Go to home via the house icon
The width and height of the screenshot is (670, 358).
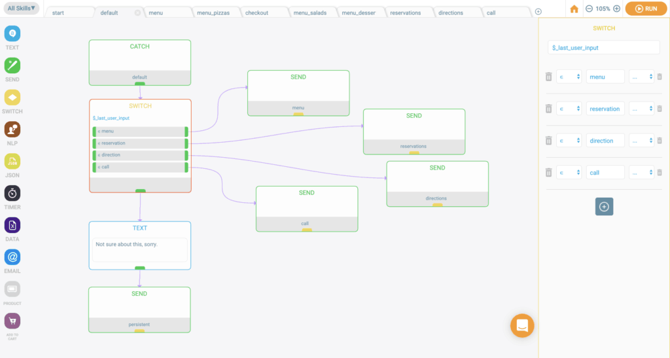[574, 9]
